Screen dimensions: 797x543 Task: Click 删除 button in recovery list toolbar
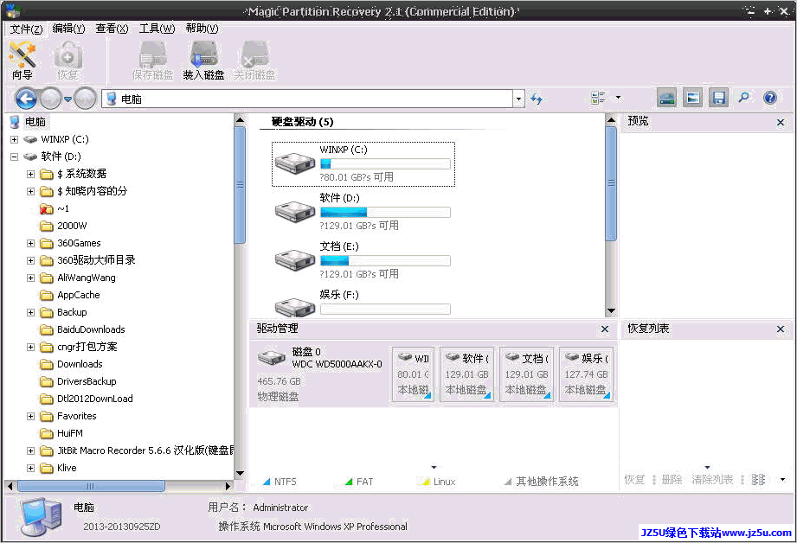coord(672,480)
